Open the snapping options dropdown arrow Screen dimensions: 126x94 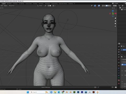(x=52, y=6)
